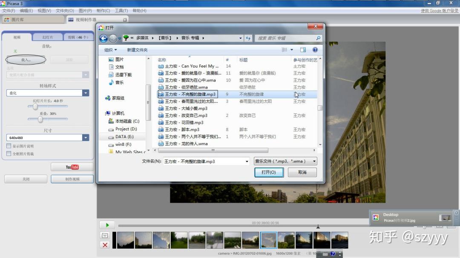
Task: Click the Help question mark icon in dialog
Action: pos(314,50)
